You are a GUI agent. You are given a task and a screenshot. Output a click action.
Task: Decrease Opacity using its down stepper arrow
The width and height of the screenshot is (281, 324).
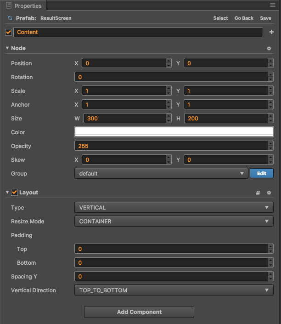pos(270,148)
